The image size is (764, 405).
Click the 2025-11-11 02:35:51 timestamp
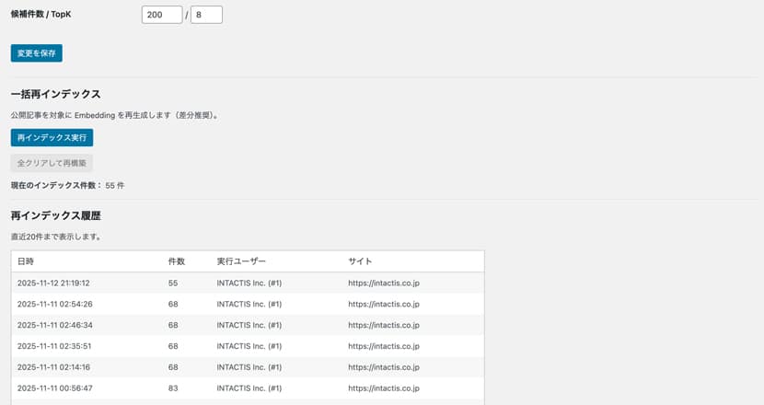55,346
